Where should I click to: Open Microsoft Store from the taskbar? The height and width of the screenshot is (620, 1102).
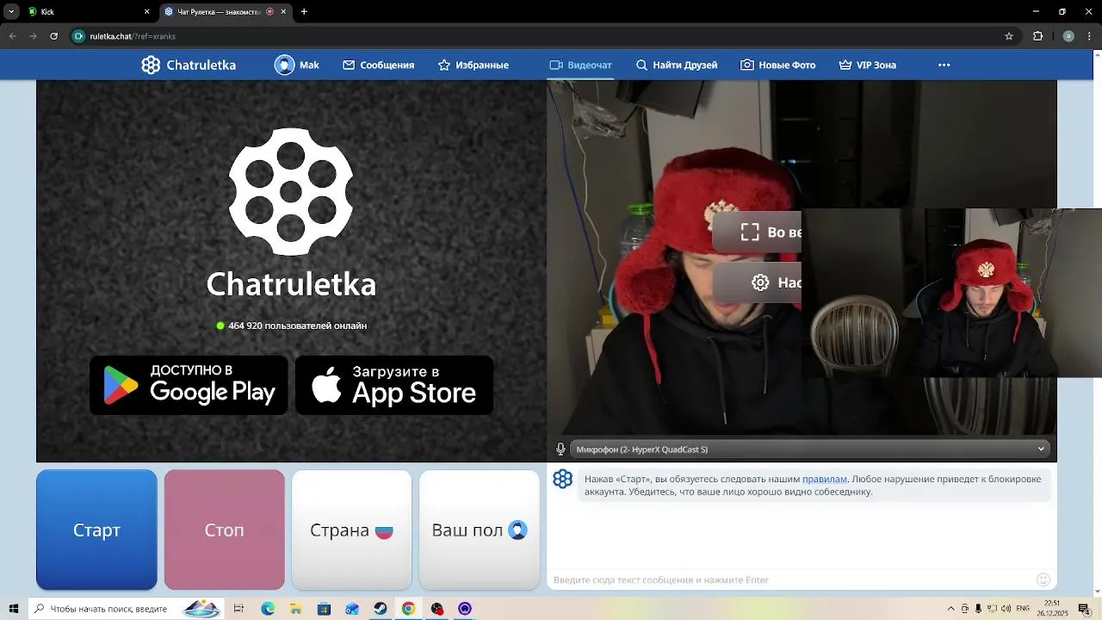(324, 609)
